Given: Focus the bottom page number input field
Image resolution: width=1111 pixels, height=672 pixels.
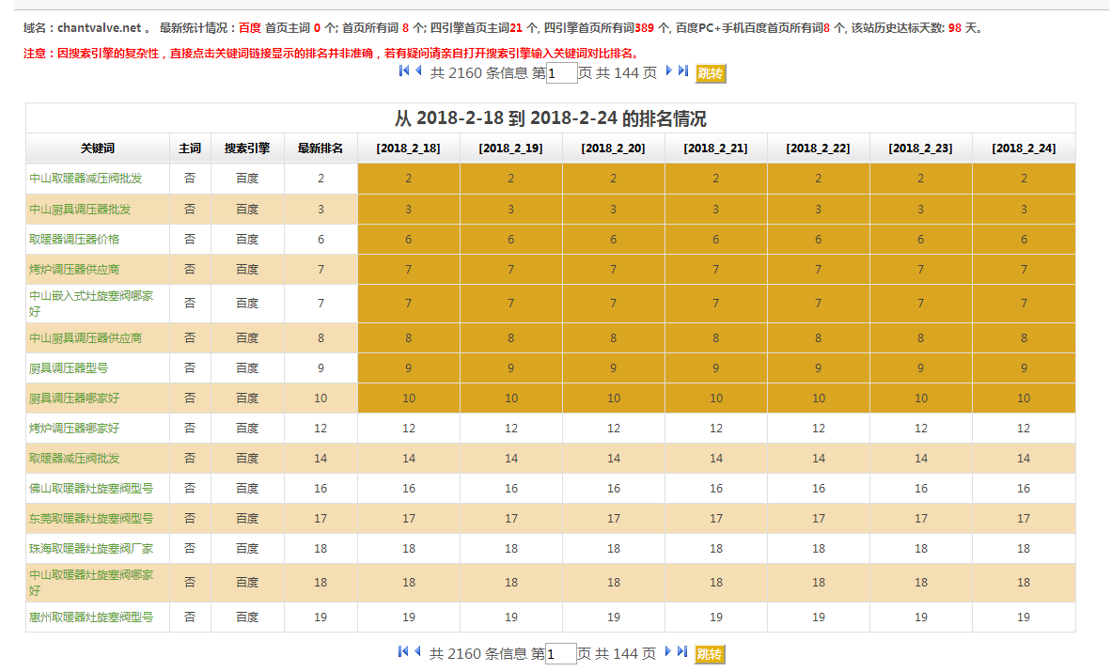Looking at the screenshot, I should pyautogui.click(x=561, y=654).
